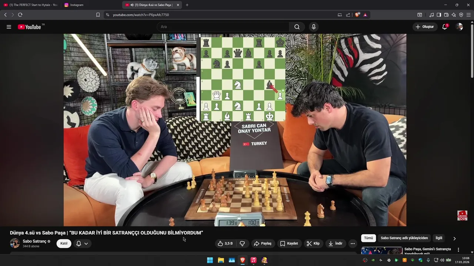Go to the YouTube home logo

(29, 27)
